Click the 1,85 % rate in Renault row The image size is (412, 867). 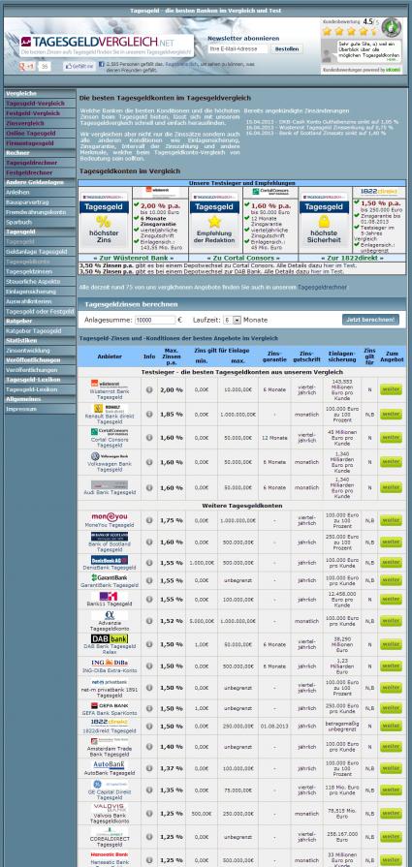pos(172,414)
